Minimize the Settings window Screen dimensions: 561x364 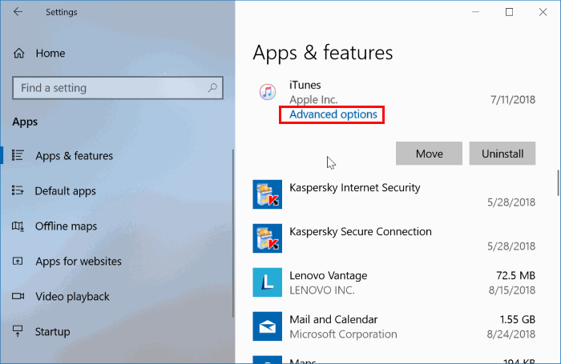pyautogui.click(x=475, y=12)
